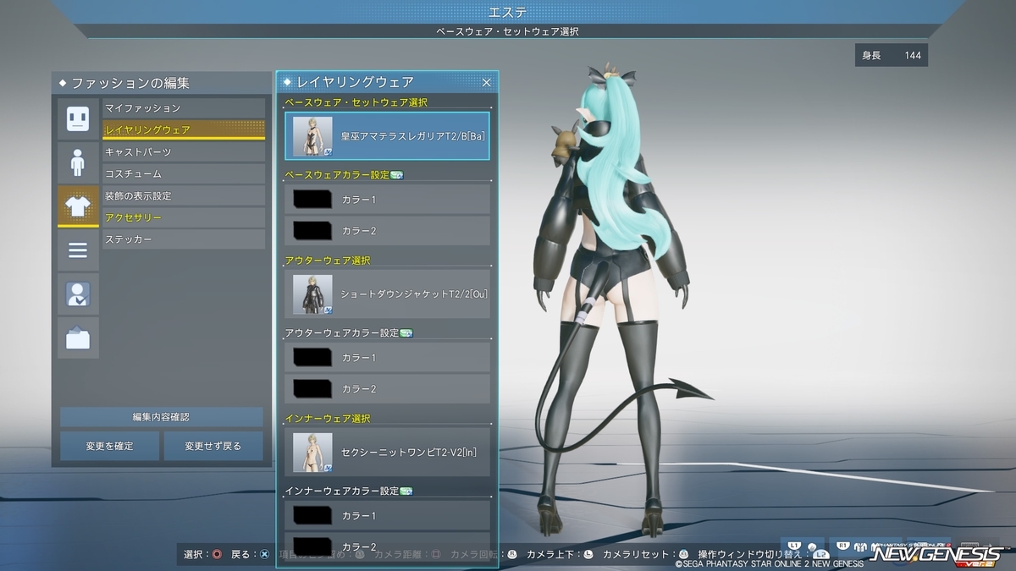Viewport: 1016px width, 571px height.
Task: Click the 身長 144 height display
Action: [x=892, y=56]
